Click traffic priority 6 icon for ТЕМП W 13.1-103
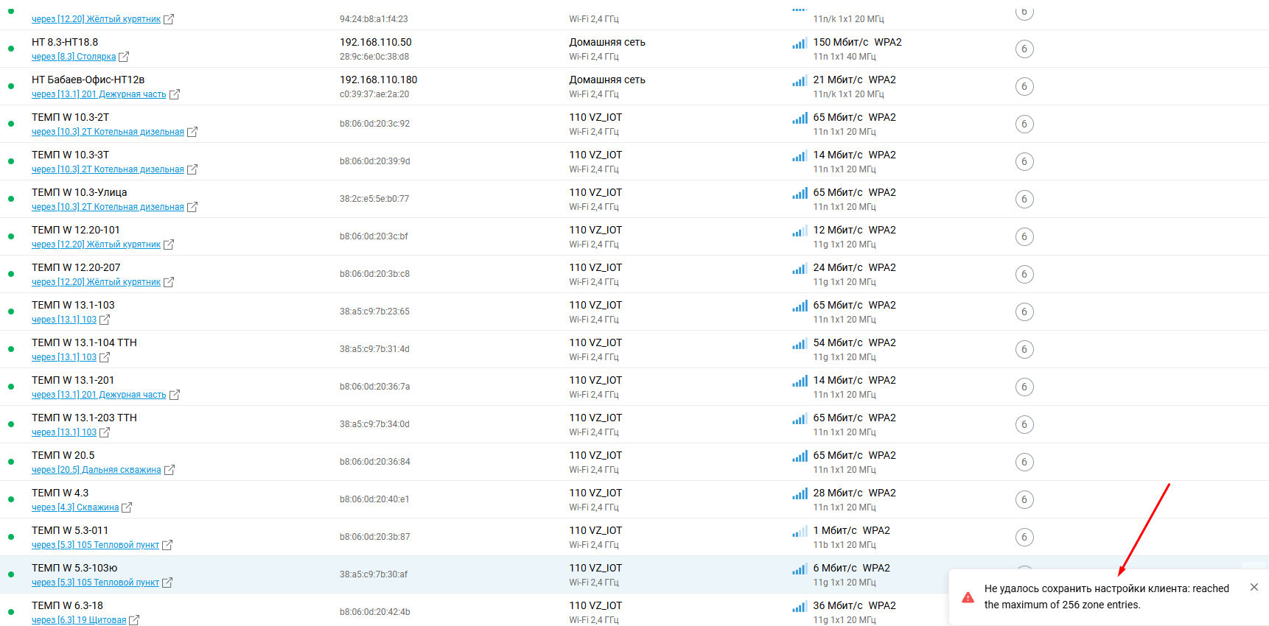Image resolution: width=1269 pixels, height=626 pixels. point(1024,312)
